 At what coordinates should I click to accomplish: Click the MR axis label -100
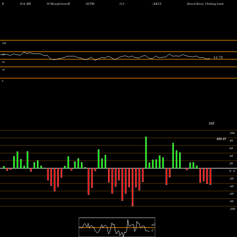click(232, 209)
